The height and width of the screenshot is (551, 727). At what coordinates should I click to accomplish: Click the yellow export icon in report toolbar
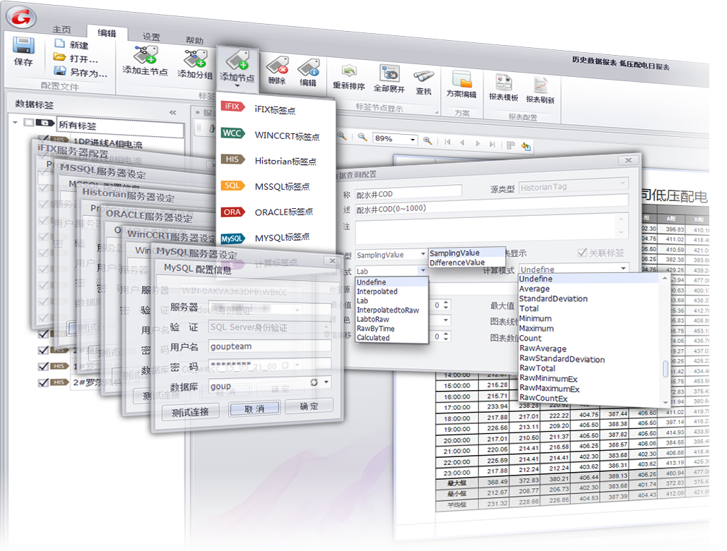[x=526, y=146]
